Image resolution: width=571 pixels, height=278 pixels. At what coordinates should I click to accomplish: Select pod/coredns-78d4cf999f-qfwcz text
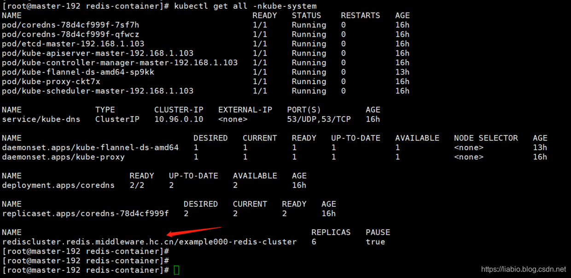70,34
